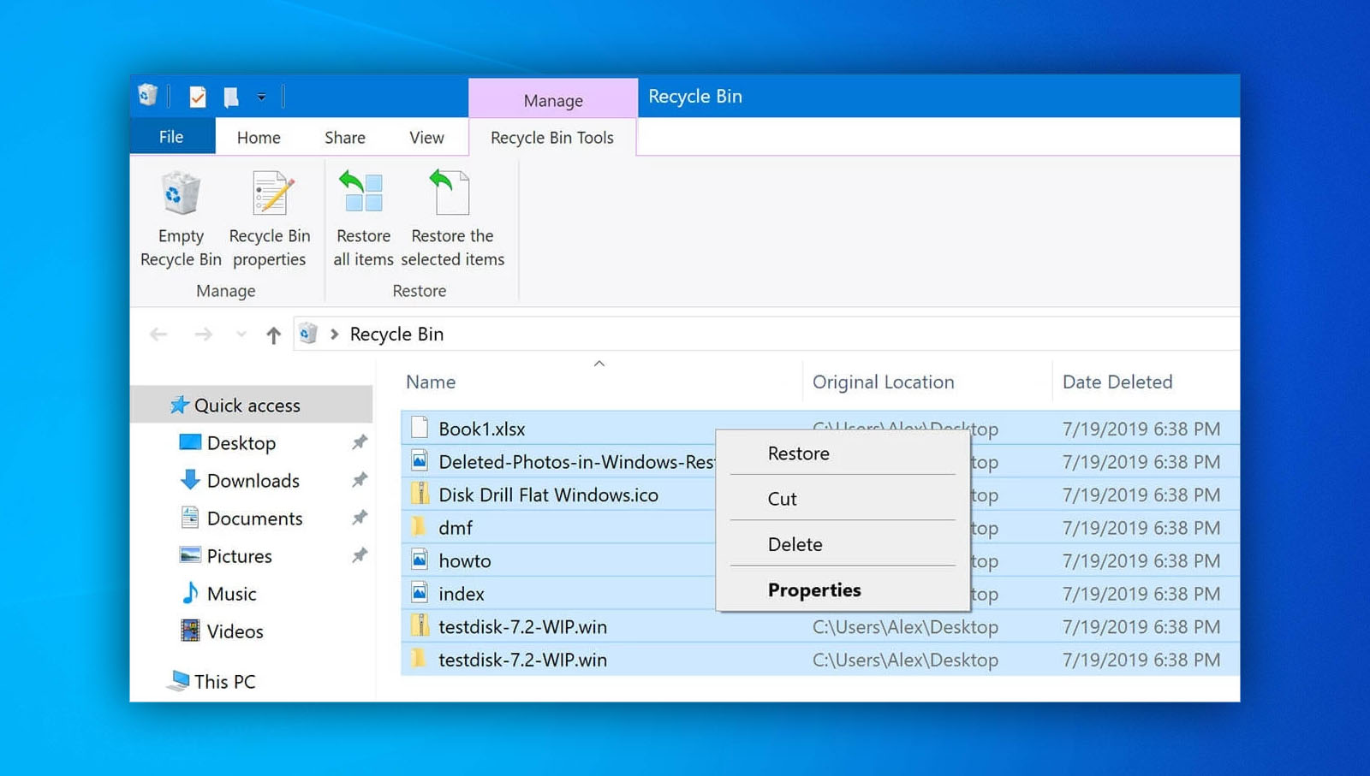Open Desktop in the navigation pane

241,443
